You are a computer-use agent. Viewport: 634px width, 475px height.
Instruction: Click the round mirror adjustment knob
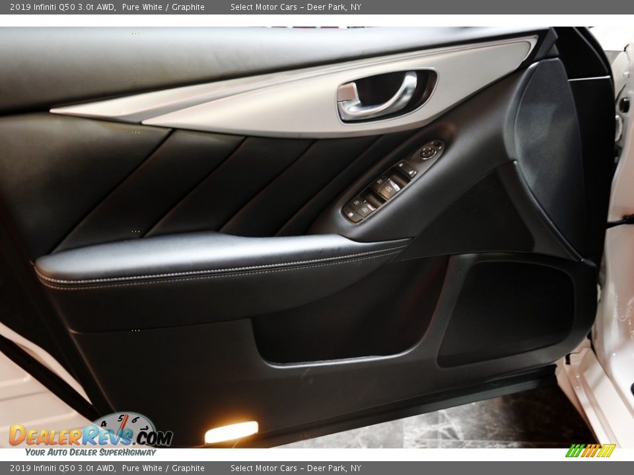click(428, 152)
